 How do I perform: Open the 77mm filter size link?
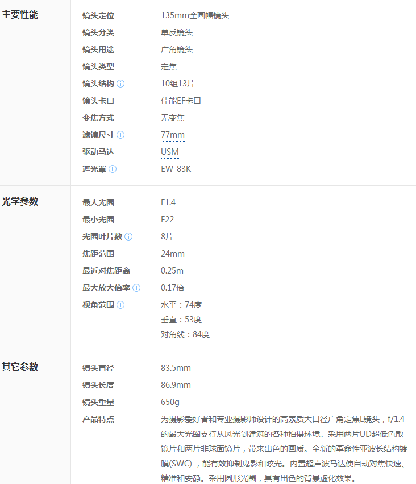click(x=173, y=135)
